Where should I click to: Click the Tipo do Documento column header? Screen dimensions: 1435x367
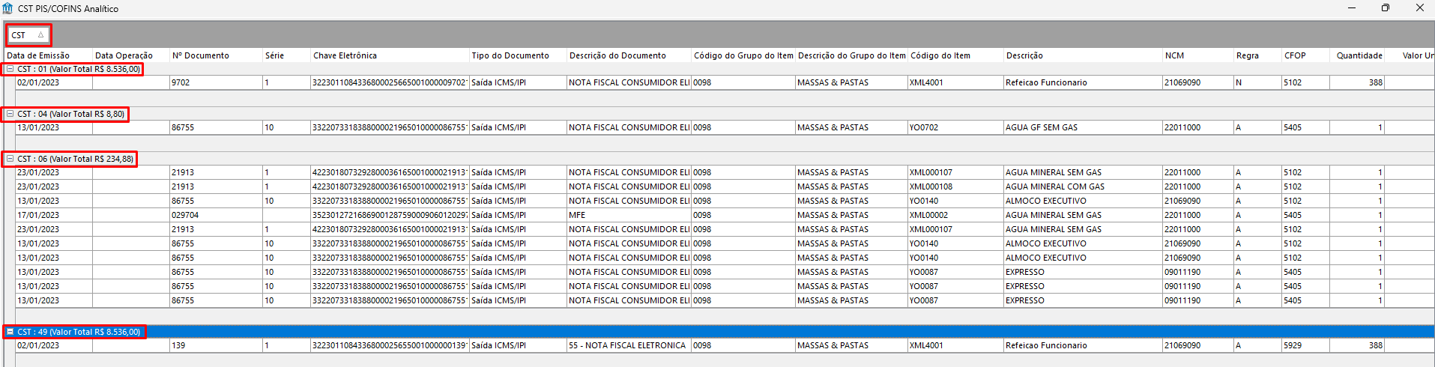[518, 55]
